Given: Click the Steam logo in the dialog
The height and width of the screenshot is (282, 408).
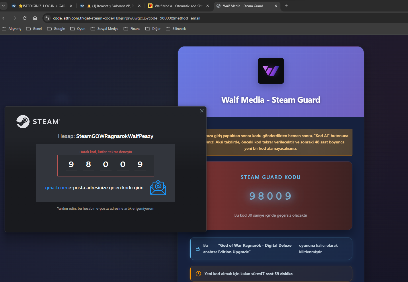Looking at the screenshot, I should [38, 122].
